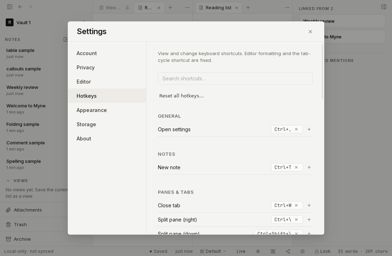Add a shortcut for New note
Screen dimensions: 392x256
coord(309,167)
